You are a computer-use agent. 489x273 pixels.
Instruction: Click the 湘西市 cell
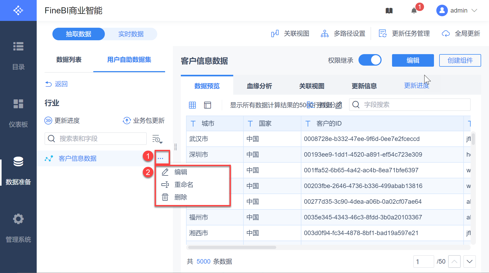coord(215,233)
